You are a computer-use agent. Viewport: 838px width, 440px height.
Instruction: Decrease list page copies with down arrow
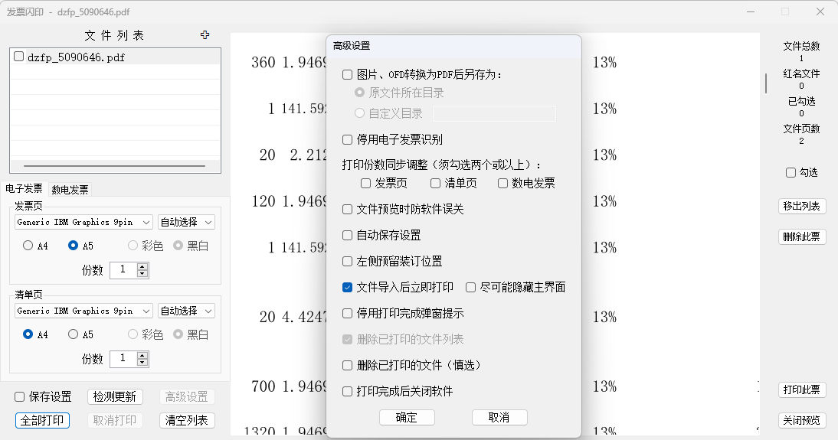tap(142, 363)
